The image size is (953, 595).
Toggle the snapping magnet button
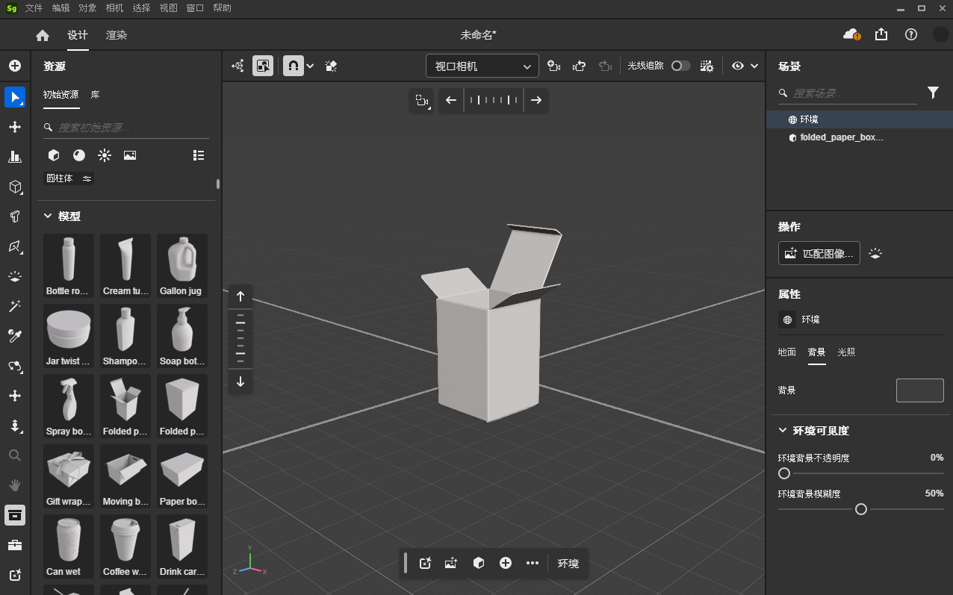pos(293,66)
